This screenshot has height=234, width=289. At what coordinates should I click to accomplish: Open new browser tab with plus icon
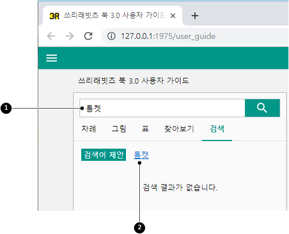(x=195, y=16)
